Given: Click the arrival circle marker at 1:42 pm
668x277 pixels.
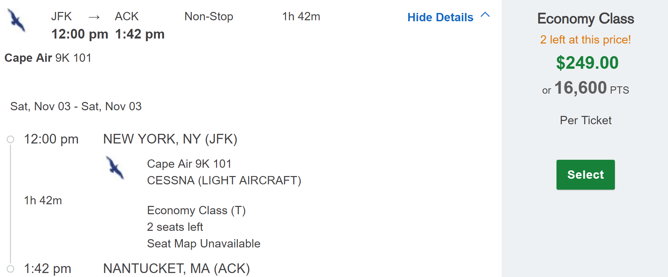Looking at the screenshot, I should [x=11, y=268].
